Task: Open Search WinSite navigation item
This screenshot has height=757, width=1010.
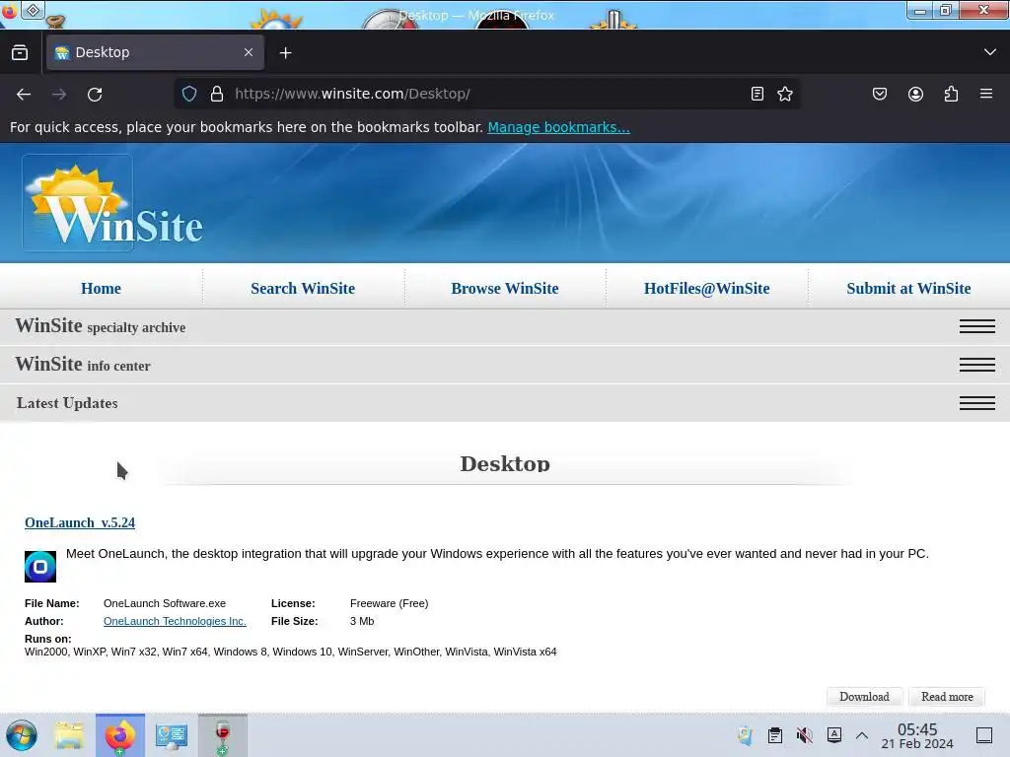Action: (x=303, y=289)
